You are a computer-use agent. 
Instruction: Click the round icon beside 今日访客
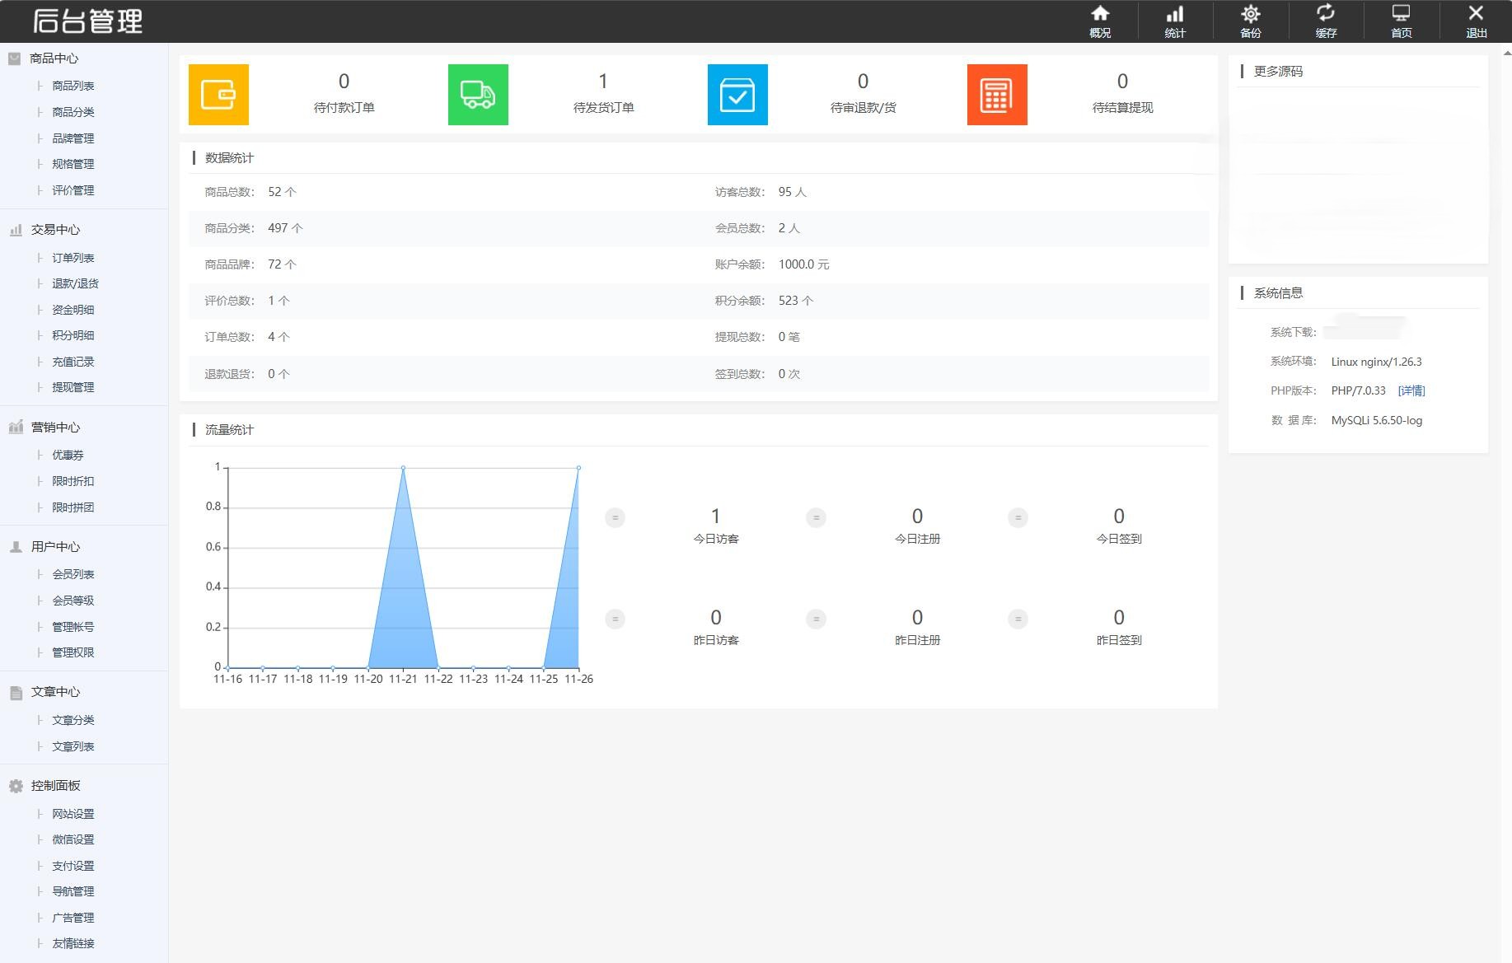(615, 517)
